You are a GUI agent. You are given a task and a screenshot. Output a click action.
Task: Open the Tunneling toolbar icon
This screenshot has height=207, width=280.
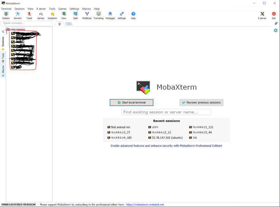point(98,16)
